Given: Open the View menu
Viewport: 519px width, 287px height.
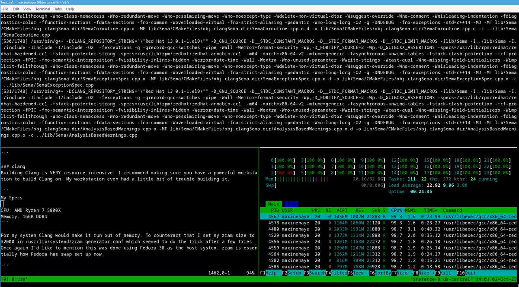Looking at the screenshot, I should click(x=27, y=9).
